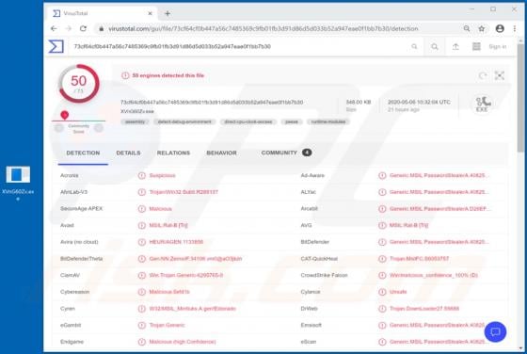Click the 50 detection score circle
The width and height of the screenshot is (527, 354).
click(x=79, y=84)
